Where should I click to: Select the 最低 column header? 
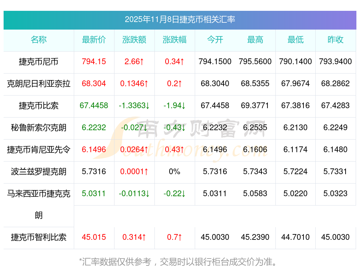[296, 40]
